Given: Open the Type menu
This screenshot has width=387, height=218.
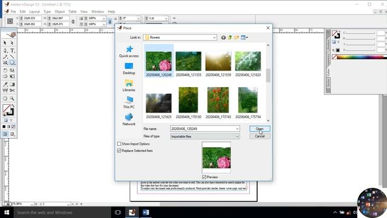Looking at the screenshot, I should pos(47,12).
